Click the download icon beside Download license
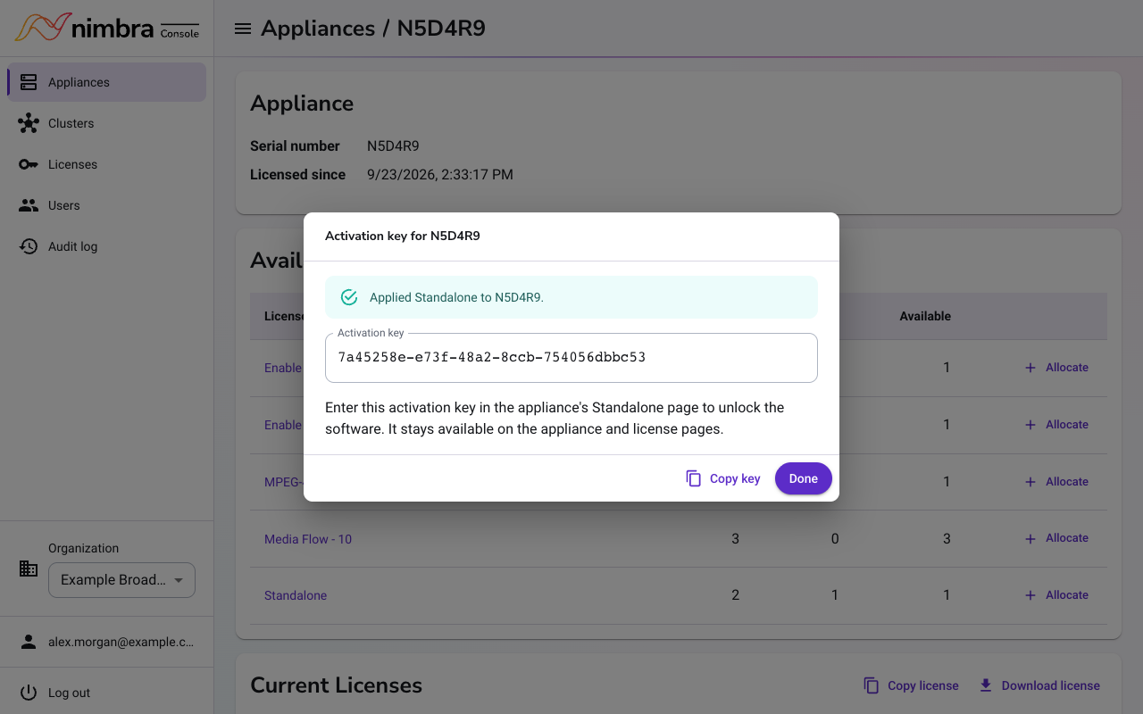The width and height of the screenshot is (1143, 714). point(986,685)
